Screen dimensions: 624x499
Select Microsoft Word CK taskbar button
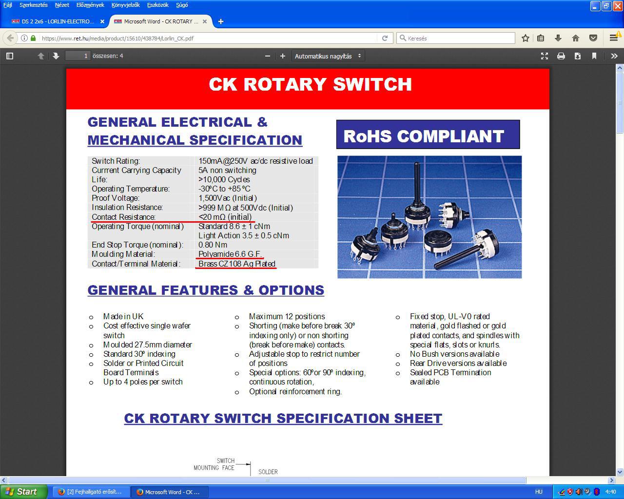tap(170, 492)
